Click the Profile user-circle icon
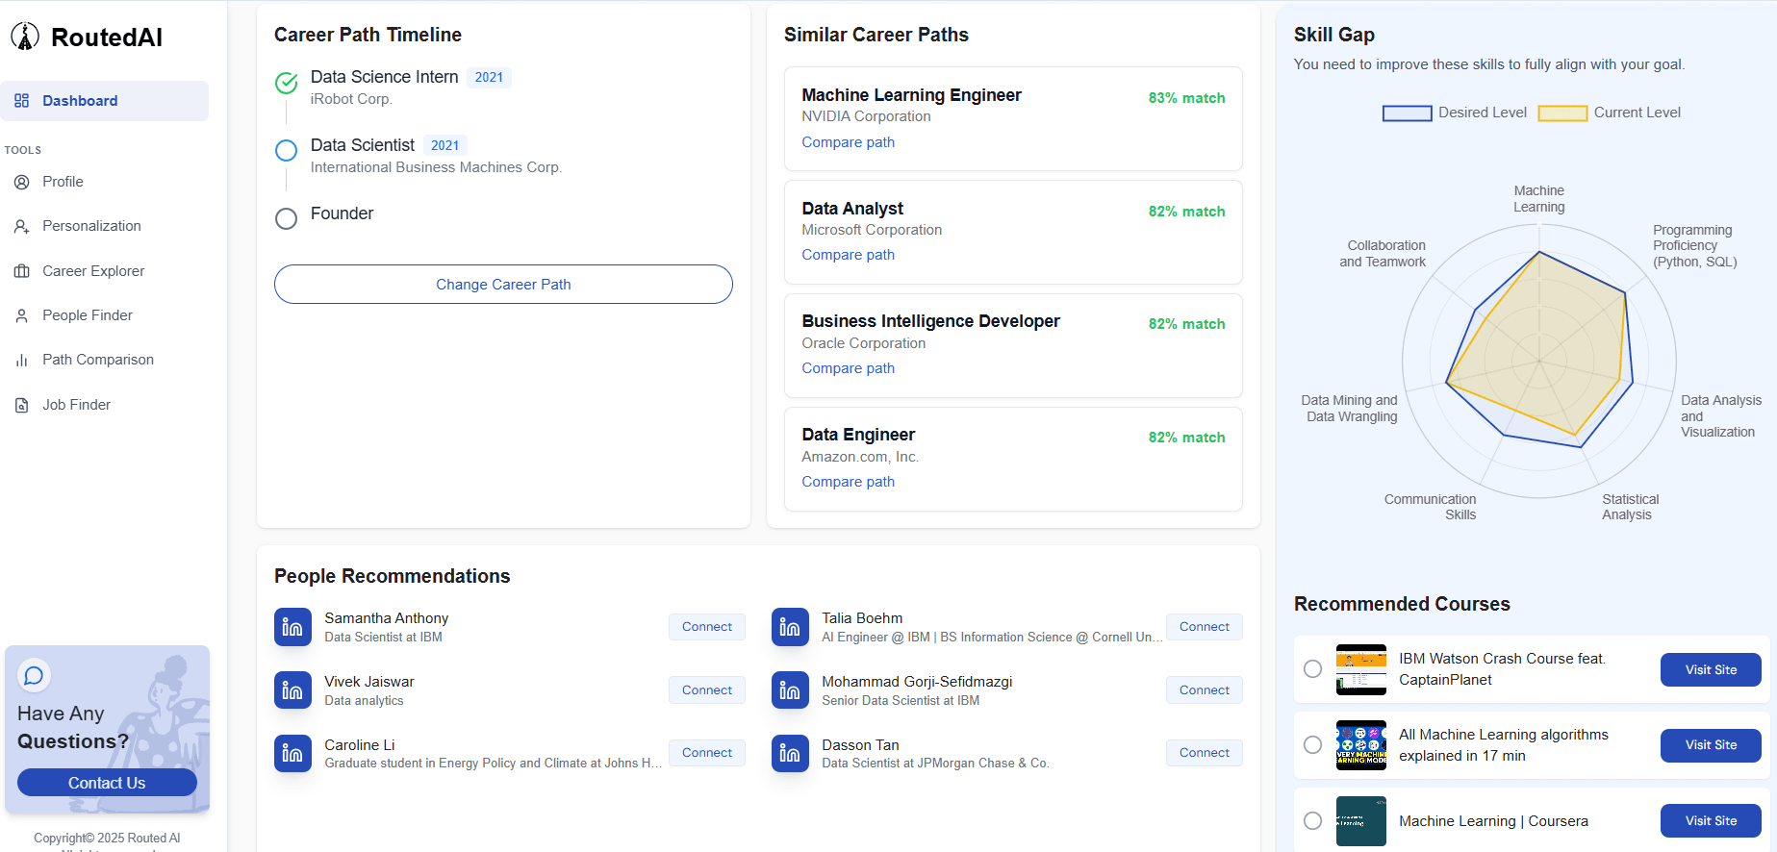 click(x=22, y=182)
